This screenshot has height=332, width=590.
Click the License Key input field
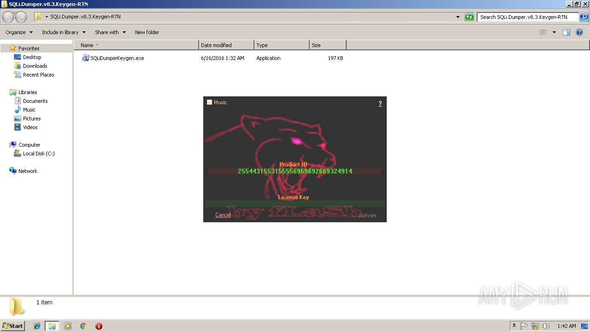tap(295, 203)
